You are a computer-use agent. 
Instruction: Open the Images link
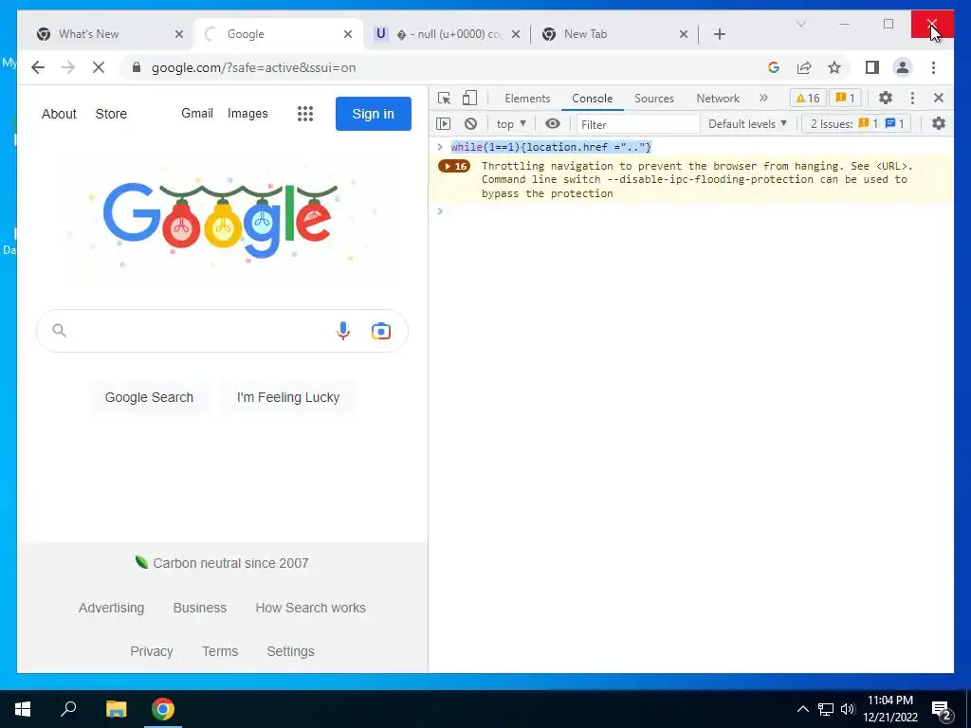pyautogui.click(x=247, y=114)
